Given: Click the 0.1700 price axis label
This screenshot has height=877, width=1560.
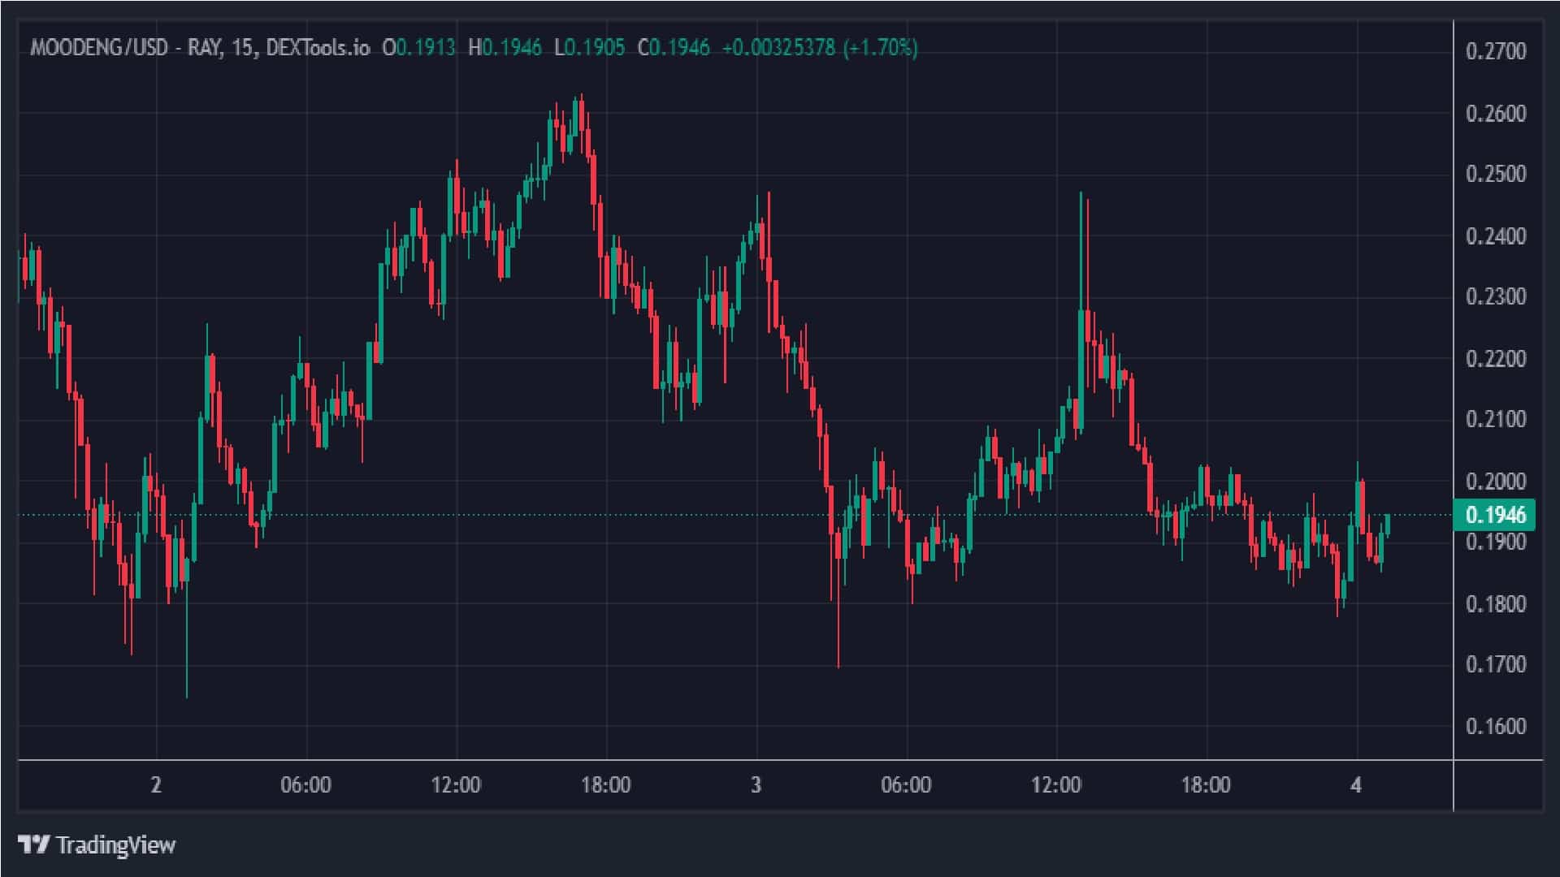Looking at the screenshot, I should (1496, 665).
